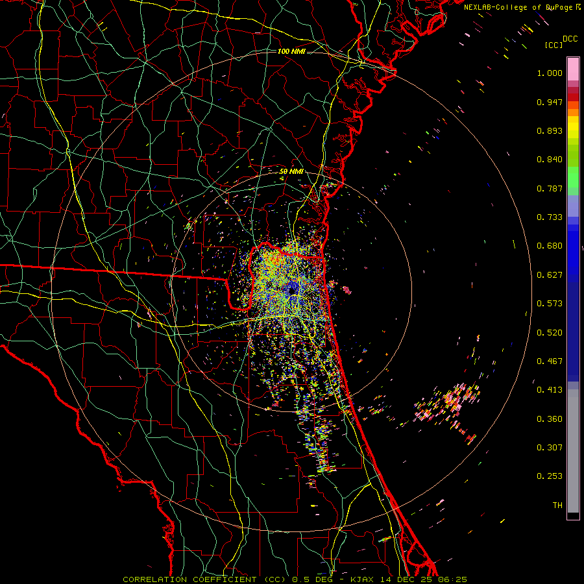Click the 0.573 legend value
Screen dimensions: 584x584
pos(550,304)
